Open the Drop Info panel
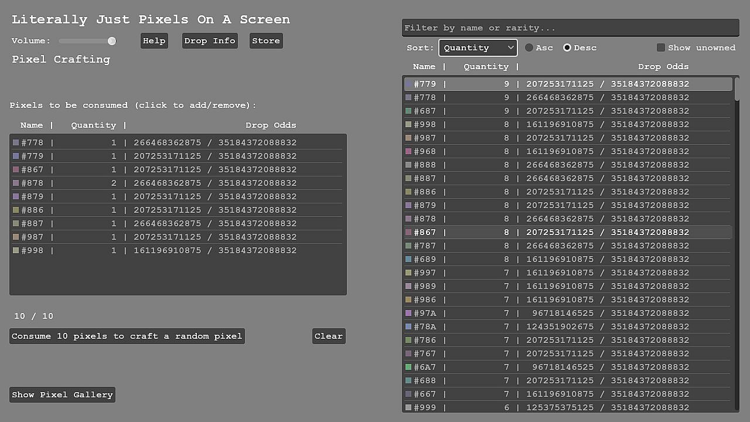 (x=210, y=40)
